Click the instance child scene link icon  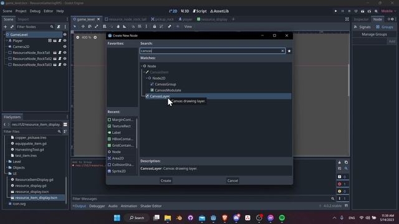point(12,27)
